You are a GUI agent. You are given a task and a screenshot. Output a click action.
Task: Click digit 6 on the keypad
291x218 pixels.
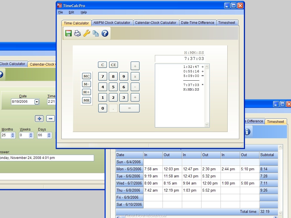coord(124,87)
